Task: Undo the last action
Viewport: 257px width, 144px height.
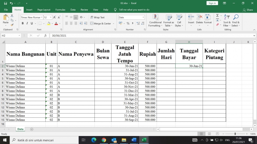Action: (x=11, y=3)
